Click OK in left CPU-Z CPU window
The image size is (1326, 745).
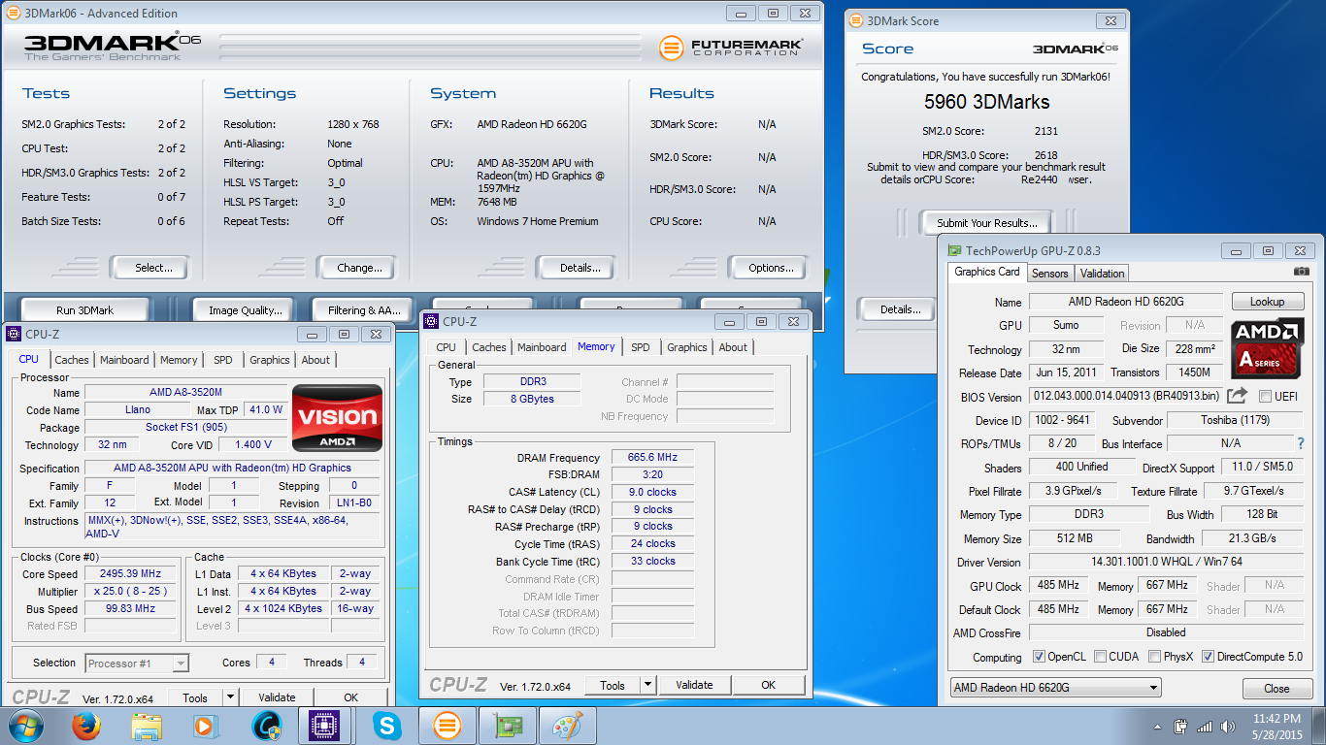[350, 696]
